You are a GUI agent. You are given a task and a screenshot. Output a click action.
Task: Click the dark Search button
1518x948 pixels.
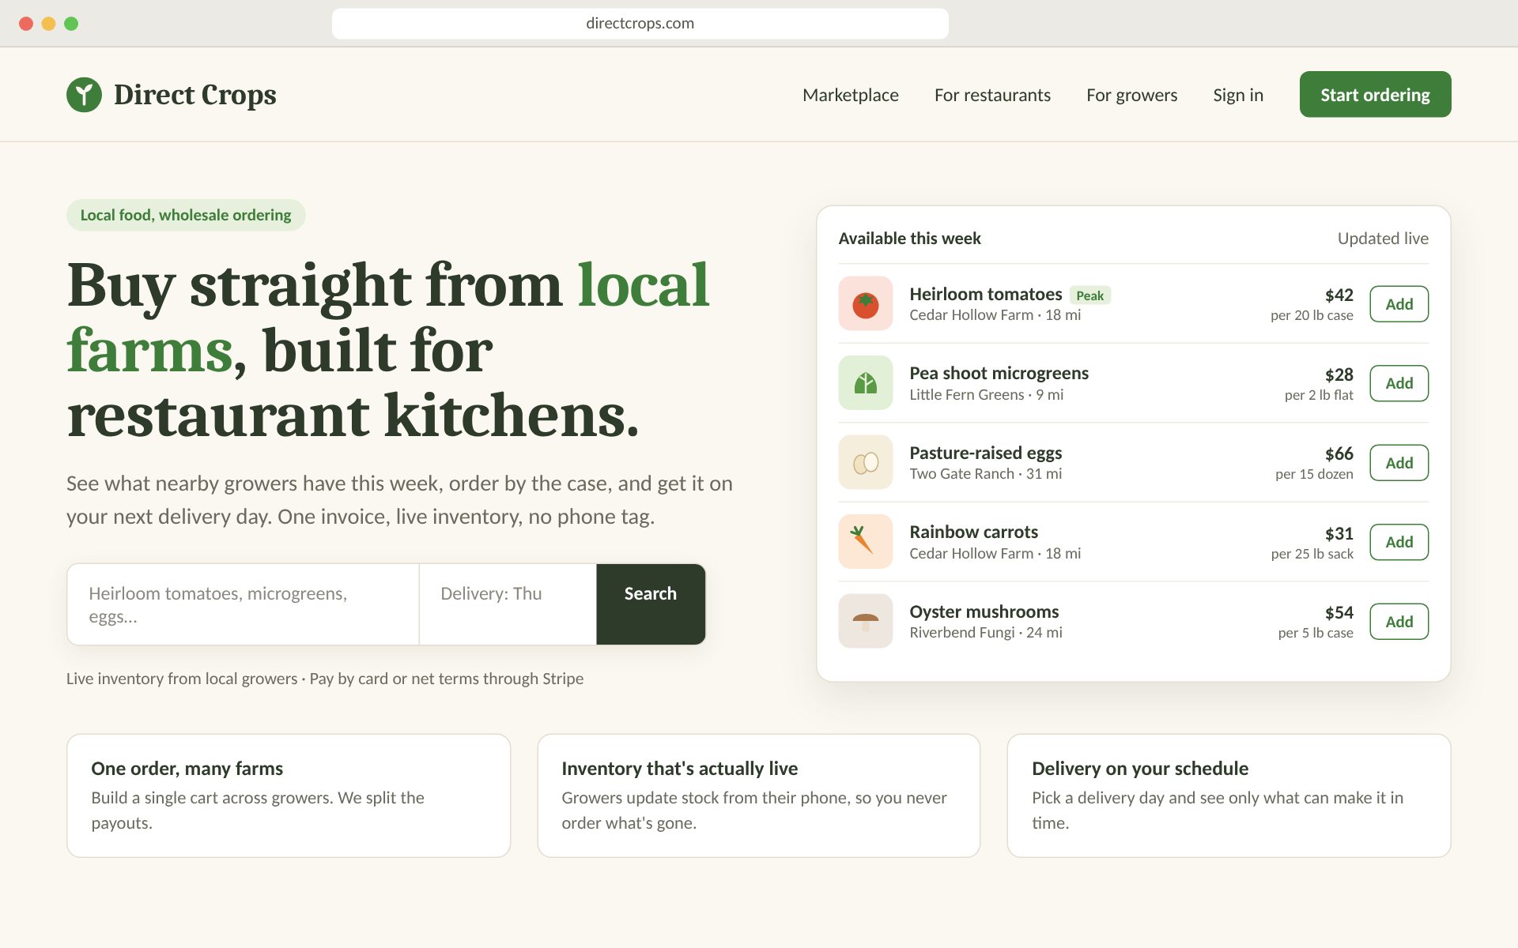(x=651, y=604)
